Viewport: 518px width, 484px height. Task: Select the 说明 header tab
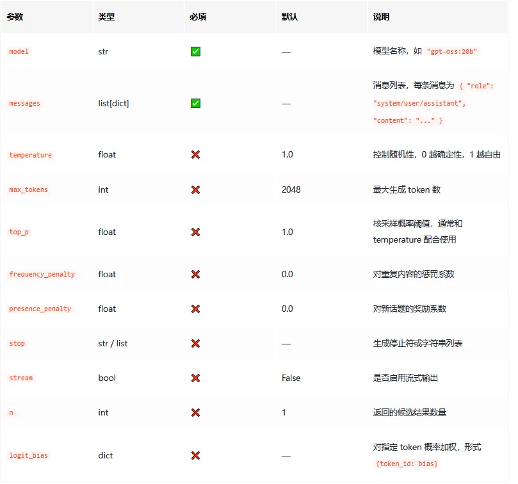pos(378,17)
